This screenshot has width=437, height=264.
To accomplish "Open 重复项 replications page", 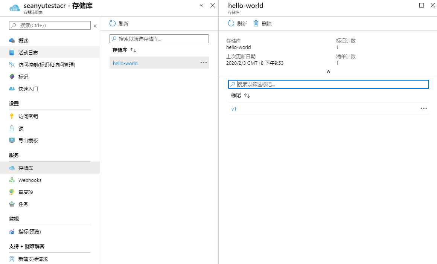I will tap(26, 192).
